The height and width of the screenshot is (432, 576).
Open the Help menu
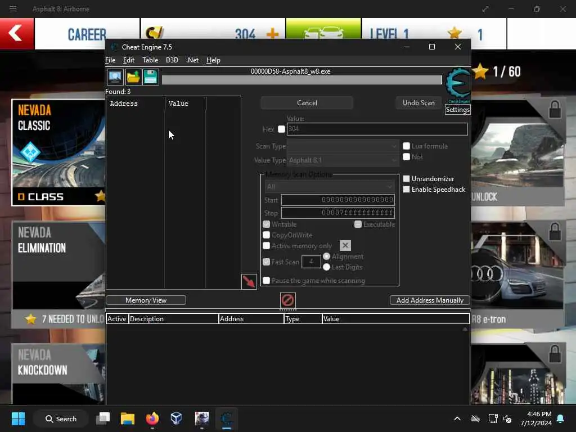(213, 60)
